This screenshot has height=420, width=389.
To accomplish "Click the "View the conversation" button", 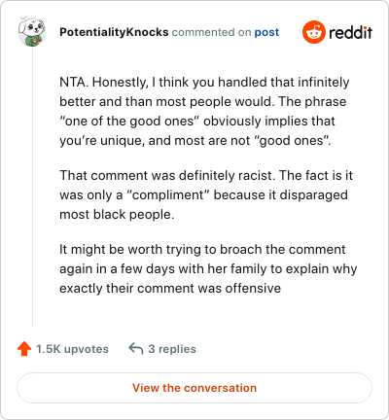I will (x=194, y=388).
